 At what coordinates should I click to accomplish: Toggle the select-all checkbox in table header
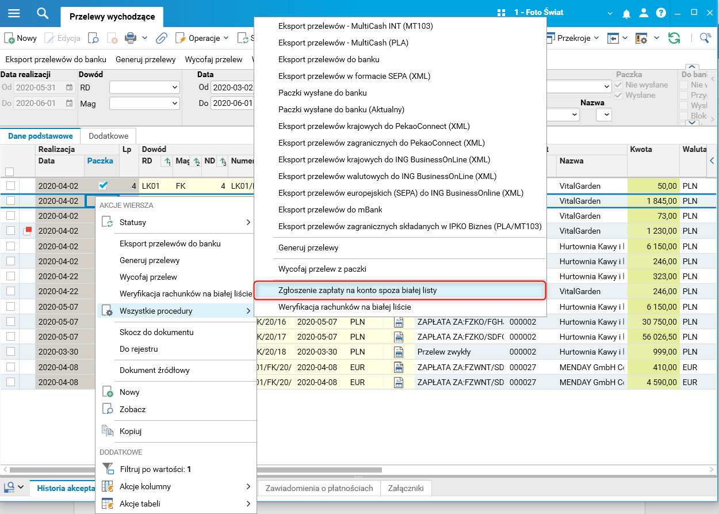(x=9, y=171)
